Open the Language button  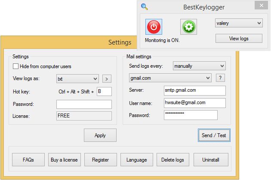[137, 160]
